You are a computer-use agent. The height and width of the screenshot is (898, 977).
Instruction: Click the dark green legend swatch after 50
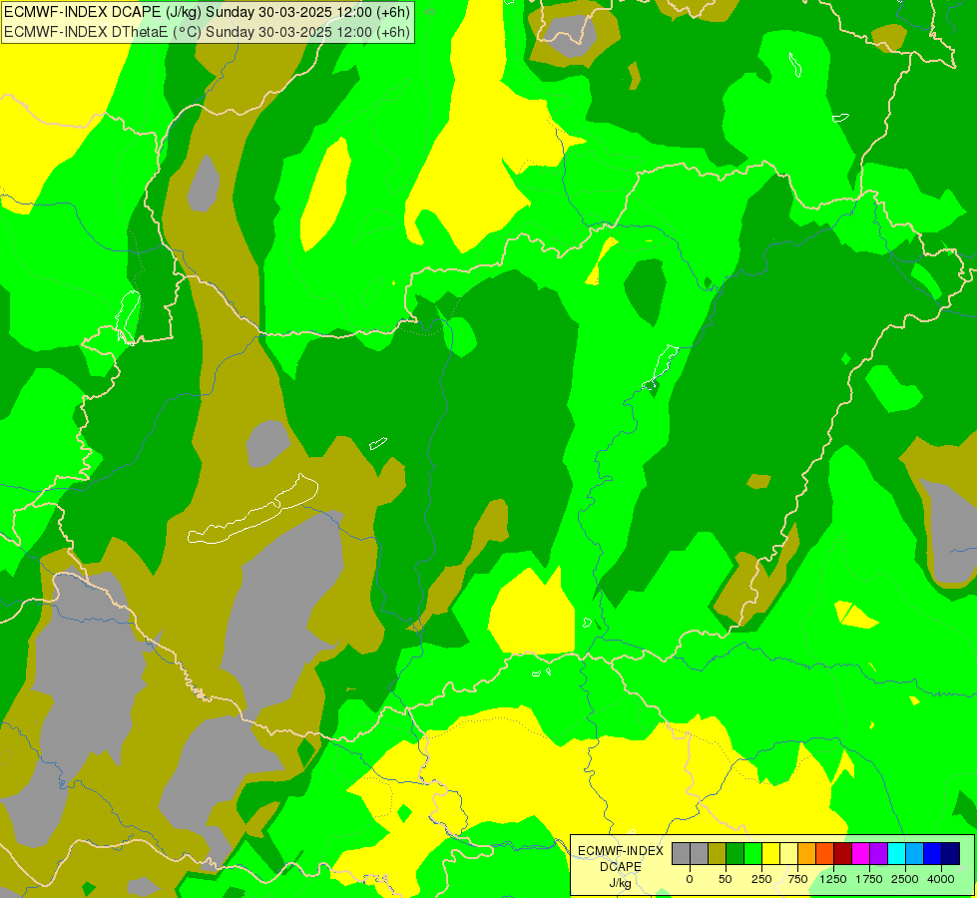[734, 854]
